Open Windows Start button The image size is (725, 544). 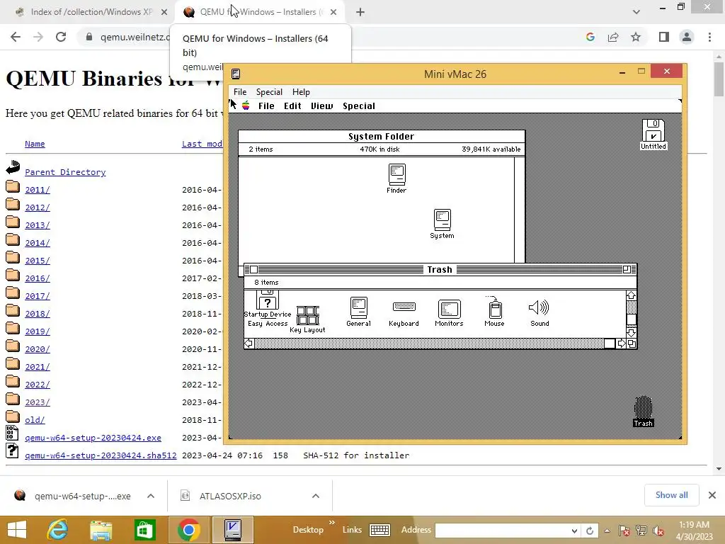pyautogui.click(x=17, y=530)
